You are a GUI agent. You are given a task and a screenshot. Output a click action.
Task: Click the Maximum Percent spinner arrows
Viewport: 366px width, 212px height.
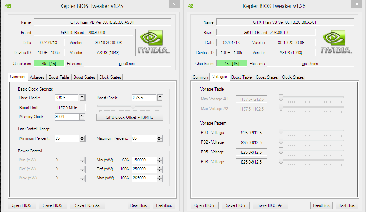[160, 138]
